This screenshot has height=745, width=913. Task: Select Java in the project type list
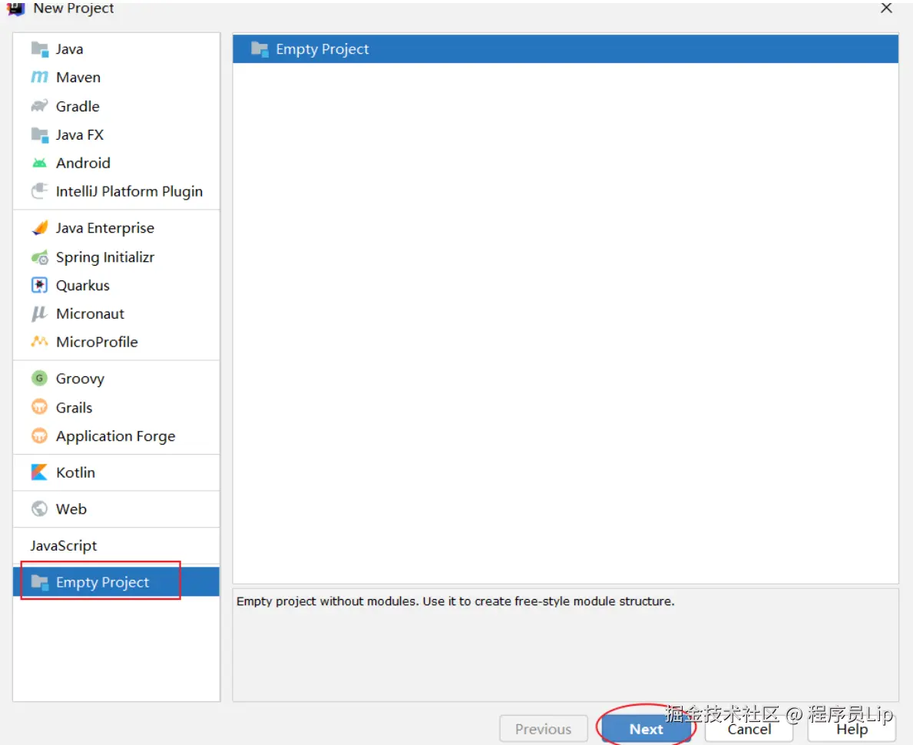[69, 49]
